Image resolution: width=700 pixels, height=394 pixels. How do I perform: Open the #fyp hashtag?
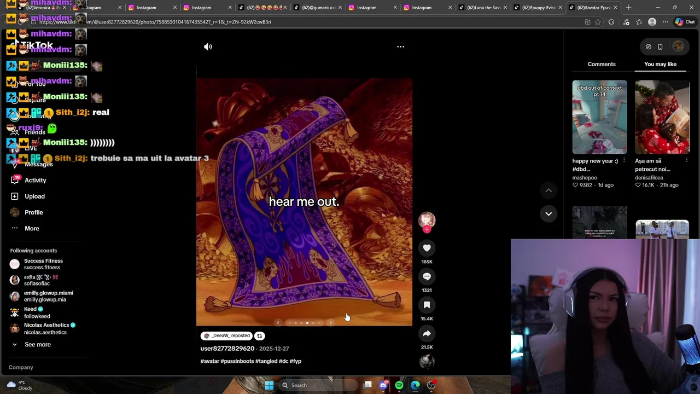295,361
